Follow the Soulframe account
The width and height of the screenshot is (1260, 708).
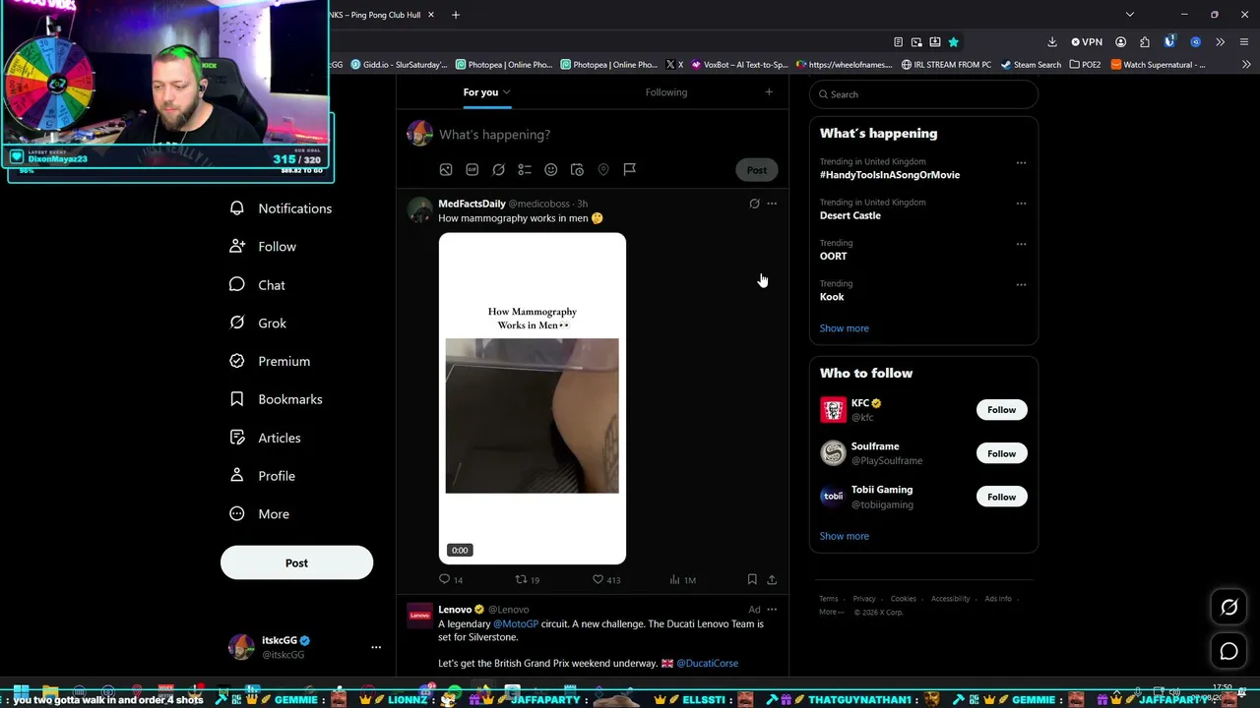click(1001, 453)
